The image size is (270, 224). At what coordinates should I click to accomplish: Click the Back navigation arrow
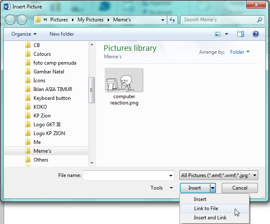(x=10, y=20)
